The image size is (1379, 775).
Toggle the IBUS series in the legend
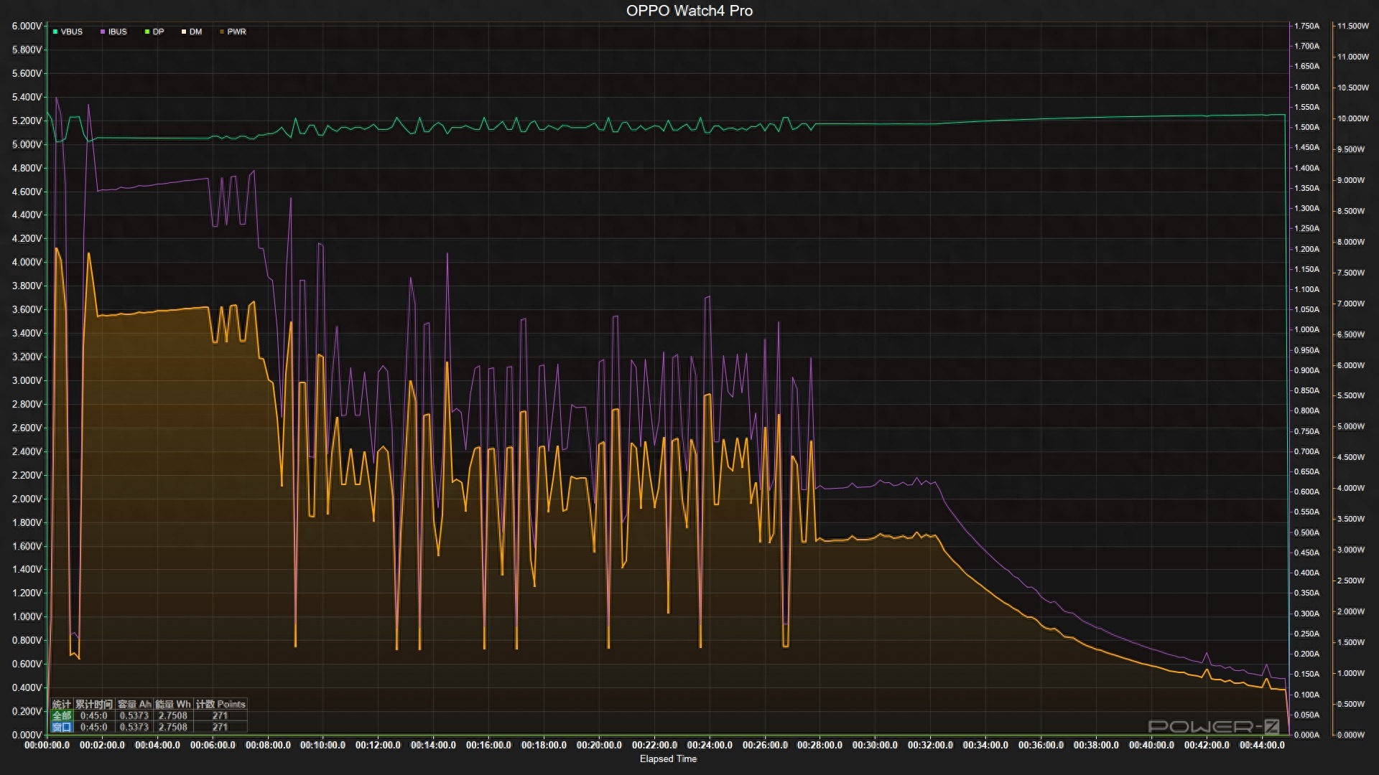click(x=113, y=32)
